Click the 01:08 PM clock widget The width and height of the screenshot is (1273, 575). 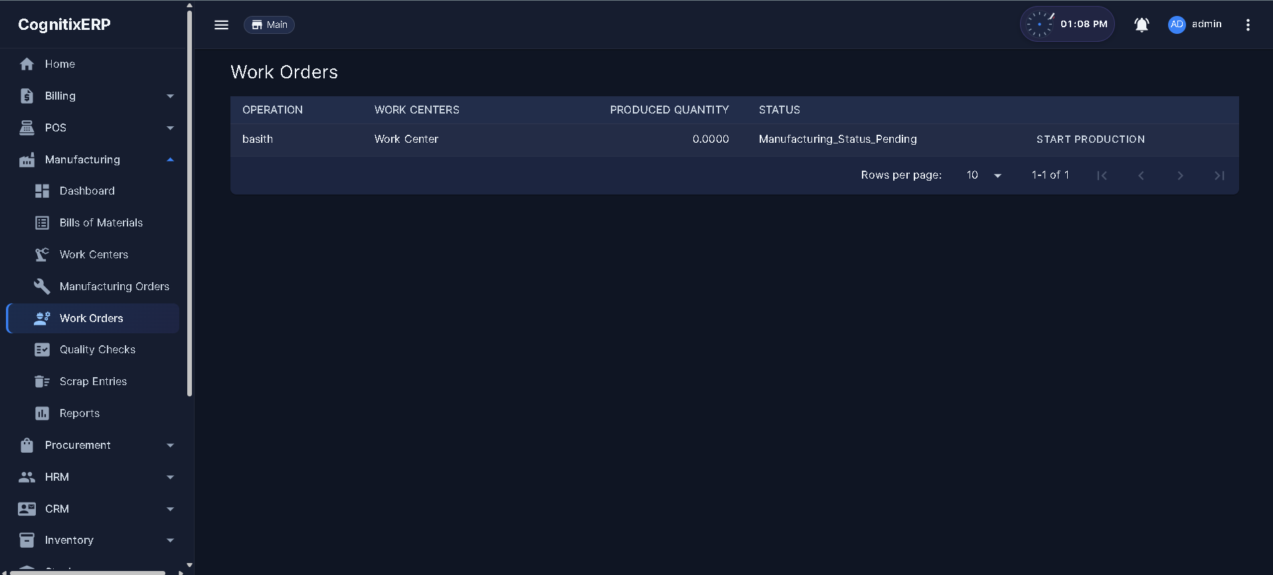1067,25
